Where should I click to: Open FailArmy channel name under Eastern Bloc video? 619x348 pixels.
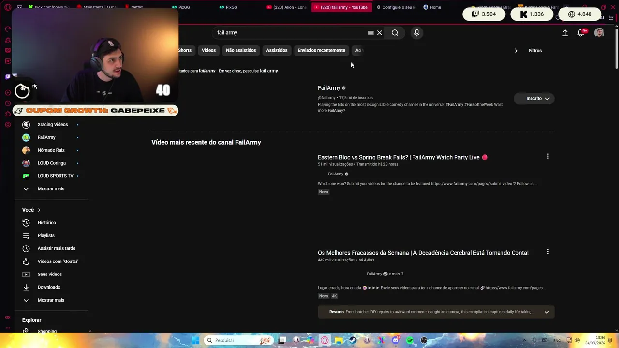pyautogui.click(x=336, y=174)
